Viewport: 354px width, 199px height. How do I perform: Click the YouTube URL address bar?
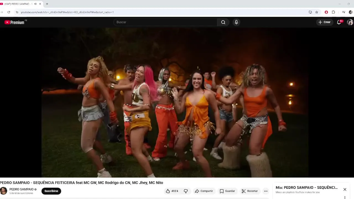[67, 12]
